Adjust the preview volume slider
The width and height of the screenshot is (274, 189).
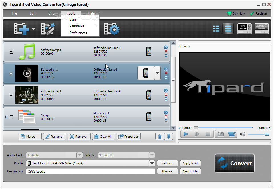point(259,134)
